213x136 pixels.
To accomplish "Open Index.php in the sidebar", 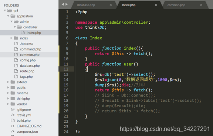I will pos(34,33).
